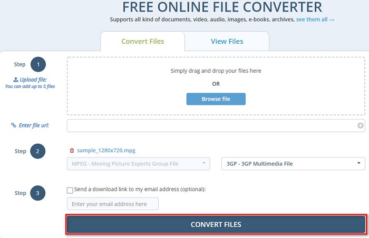Click the Browse file button
Screen dimensions: 369x238
tap(216, 99)
